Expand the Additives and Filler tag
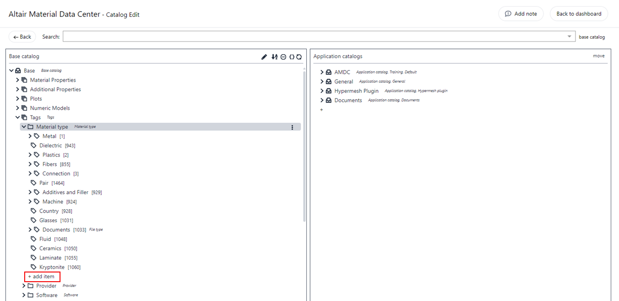The height and width of the screenshot is (301, 619). tap(30, 192)
